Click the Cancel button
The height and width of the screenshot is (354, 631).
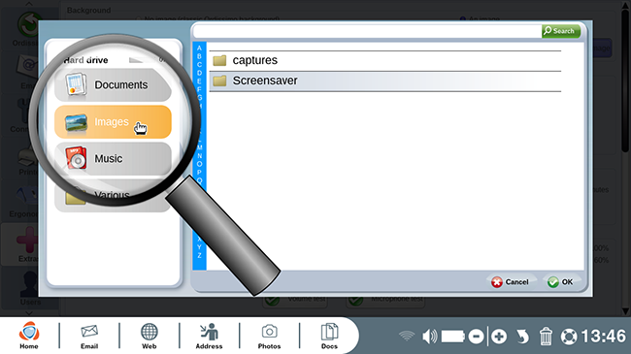(510, 282)
